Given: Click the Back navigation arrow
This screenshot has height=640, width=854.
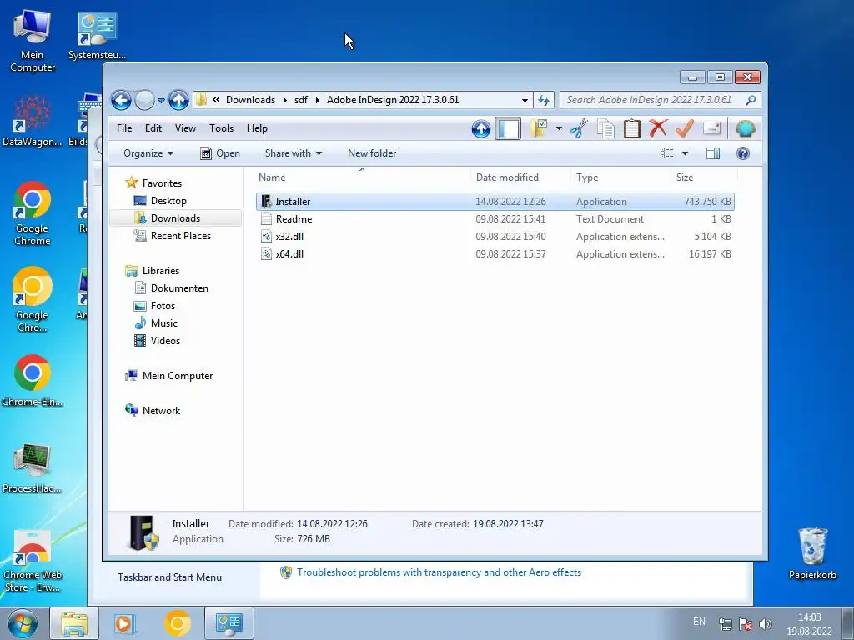Looking at the screenshot, I should pyautogui.click(x=121, y=100).
